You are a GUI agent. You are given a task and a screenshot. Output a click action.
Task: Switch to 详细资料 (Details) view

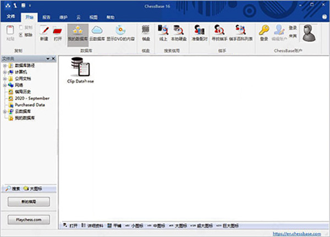(x=92, y=225)
